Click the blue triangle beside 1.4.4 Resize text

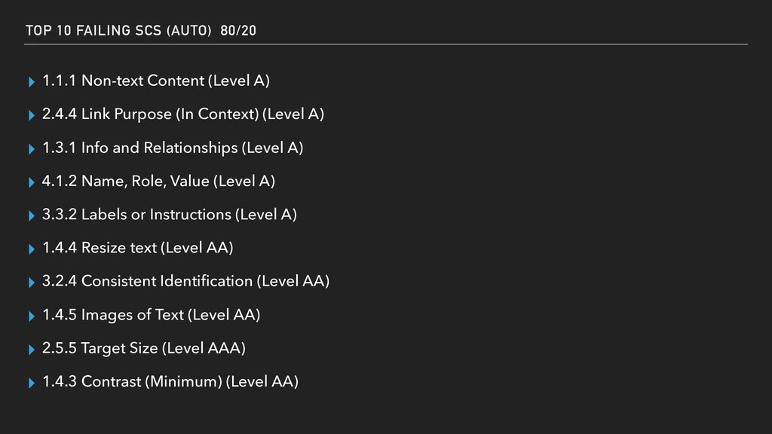[32, 249]
